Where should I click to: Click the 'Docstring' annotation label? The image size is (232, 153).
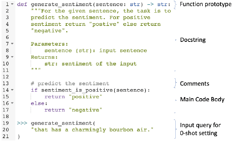click(193, 40)
